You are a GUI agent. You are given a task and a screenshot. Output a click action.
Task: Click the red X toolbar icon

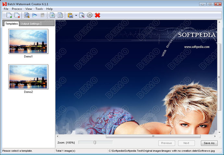click(97, 15)
